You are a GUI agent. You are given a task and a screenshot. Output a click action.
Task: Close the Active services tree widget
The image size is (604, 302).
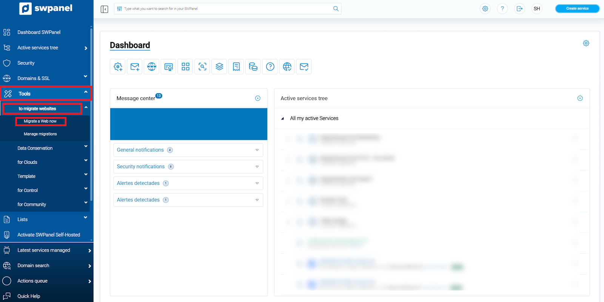pyautogui.click(x=580, y=98)
